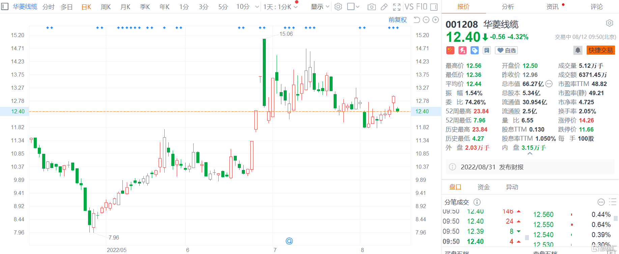Open the chart layout square dropdown

point(353,7)
